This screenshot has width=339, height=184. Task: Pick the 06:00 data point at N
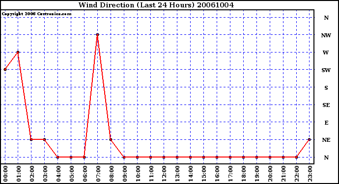[85, 157]
